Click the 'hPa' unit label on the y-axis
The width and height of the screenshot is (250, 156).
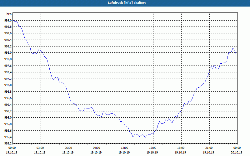[x=9, y=14]
